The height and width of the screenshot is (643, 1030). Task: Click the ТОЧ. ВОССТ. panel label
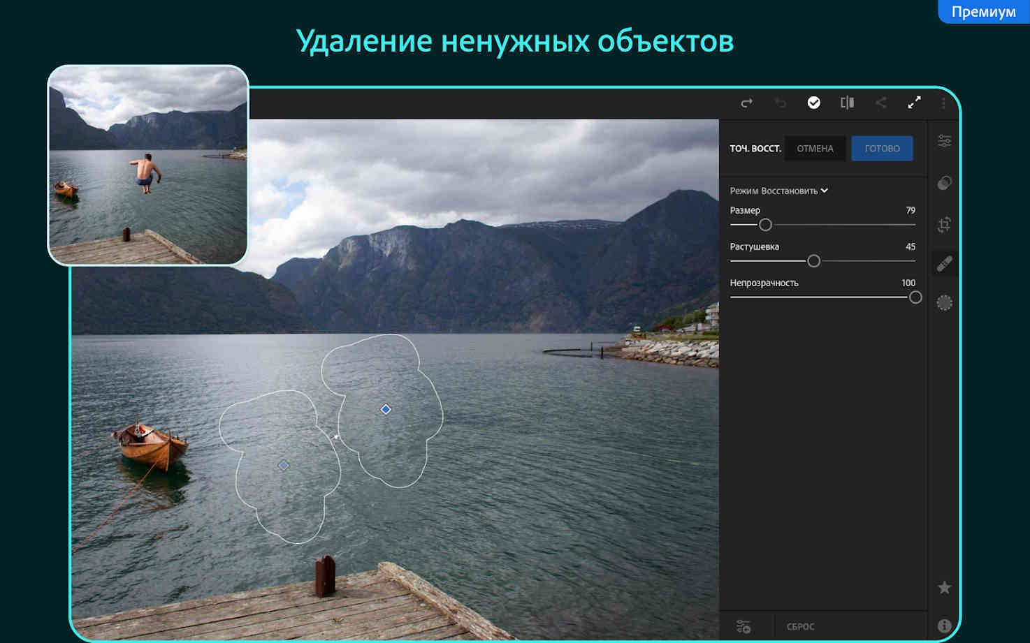(x=755, y=149)
